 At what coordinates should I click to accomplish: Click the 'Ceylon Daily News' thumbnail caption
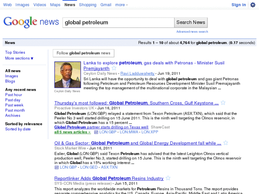[x=67, y=91]
